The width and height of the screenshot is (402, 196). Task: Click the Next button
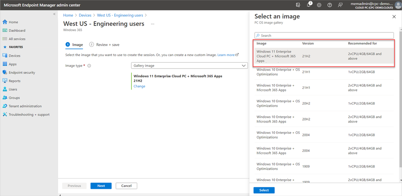click(101, 186)
